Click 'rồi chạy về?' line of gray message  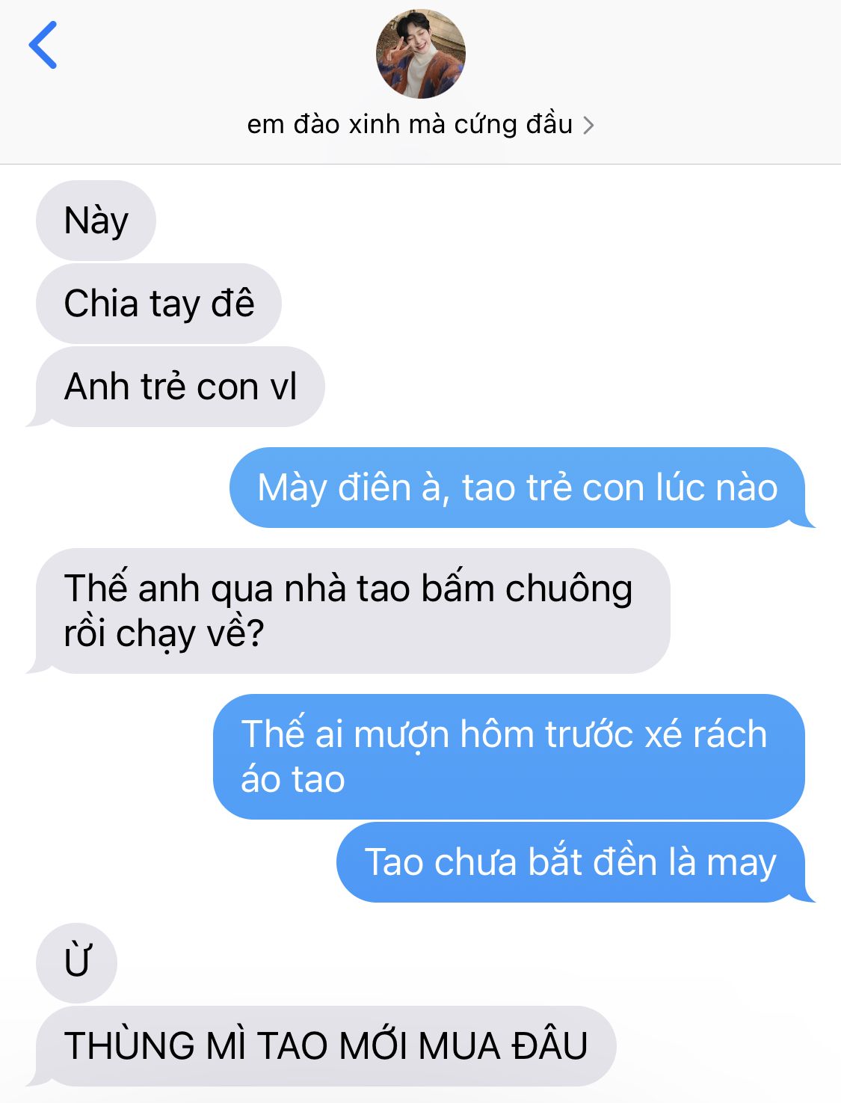coord(164,634)
